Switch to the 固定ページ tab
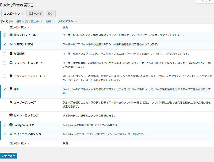214x162 pixels. 35,14
